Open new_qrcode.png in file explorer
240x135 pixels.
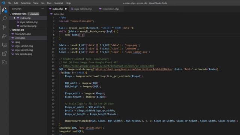pyautogui.click(x=23, y=54)
